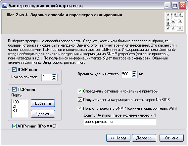Image resolution: width=188 pixels, height=146 pixels.
Task: Uncheck the TCP-пинг checkbox
Action: [x=14, y=89]
